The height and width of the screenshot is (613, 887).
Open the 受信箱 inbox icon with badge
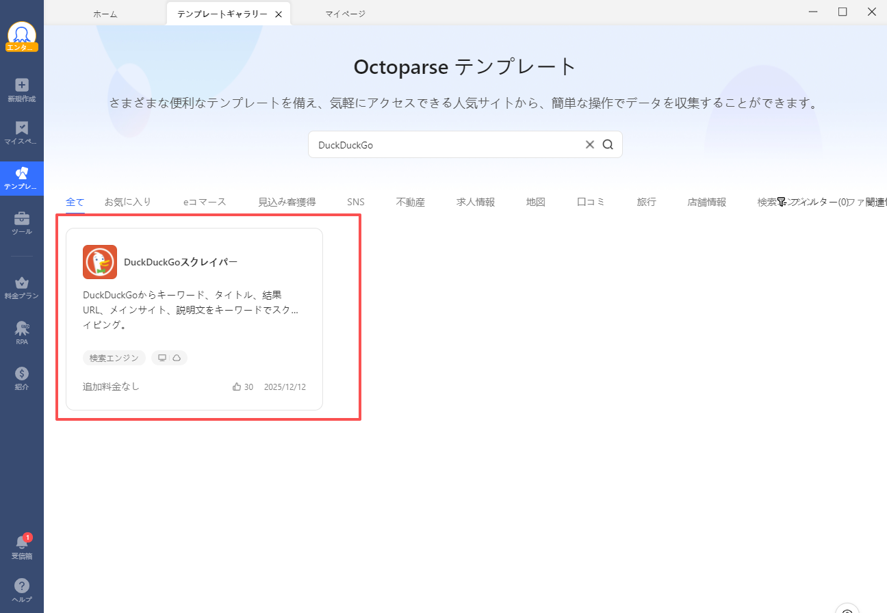pyautogui.click(x=22, y=543)
